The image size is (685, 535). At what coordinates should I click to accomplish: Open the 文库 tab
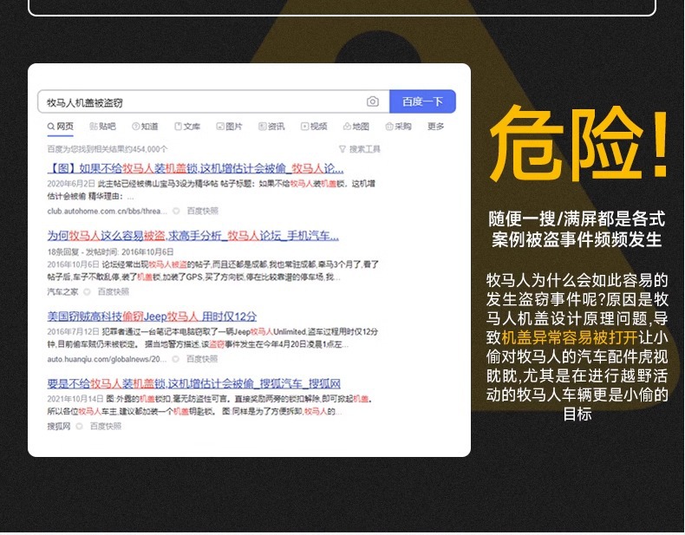tap(187, 127)
